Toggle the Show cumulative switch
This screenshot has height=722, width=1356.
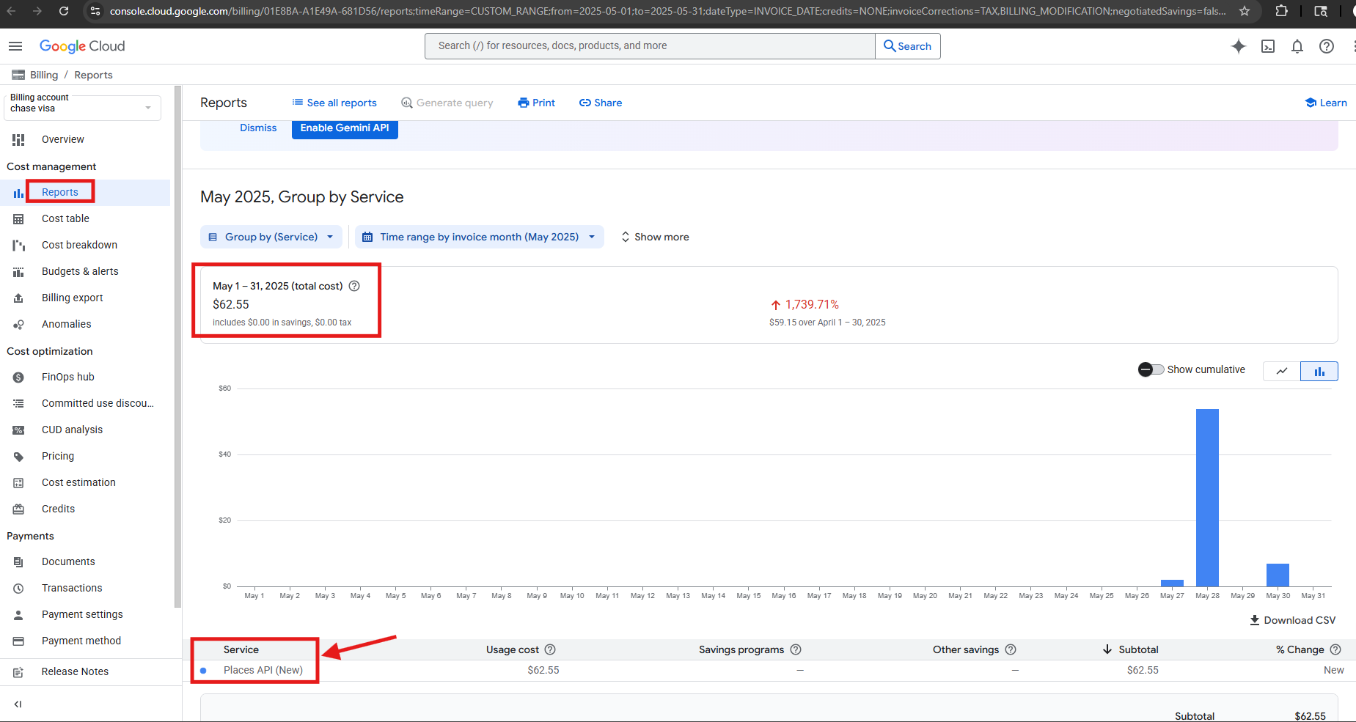(1151, 369)
